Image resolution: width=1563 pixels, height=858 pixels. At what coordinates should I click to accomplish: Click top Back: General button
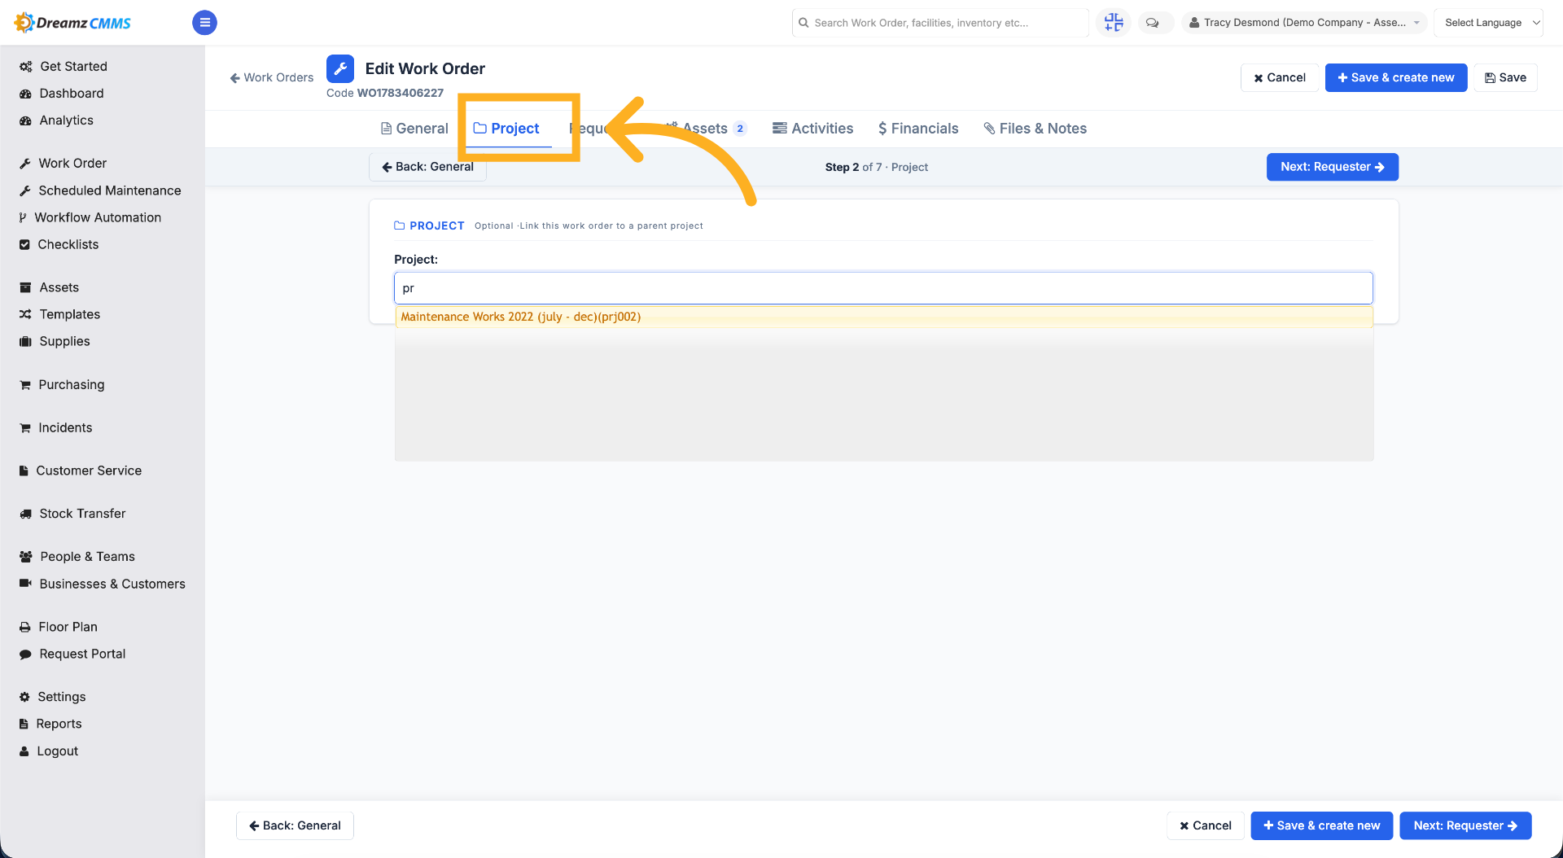(427, 167)
